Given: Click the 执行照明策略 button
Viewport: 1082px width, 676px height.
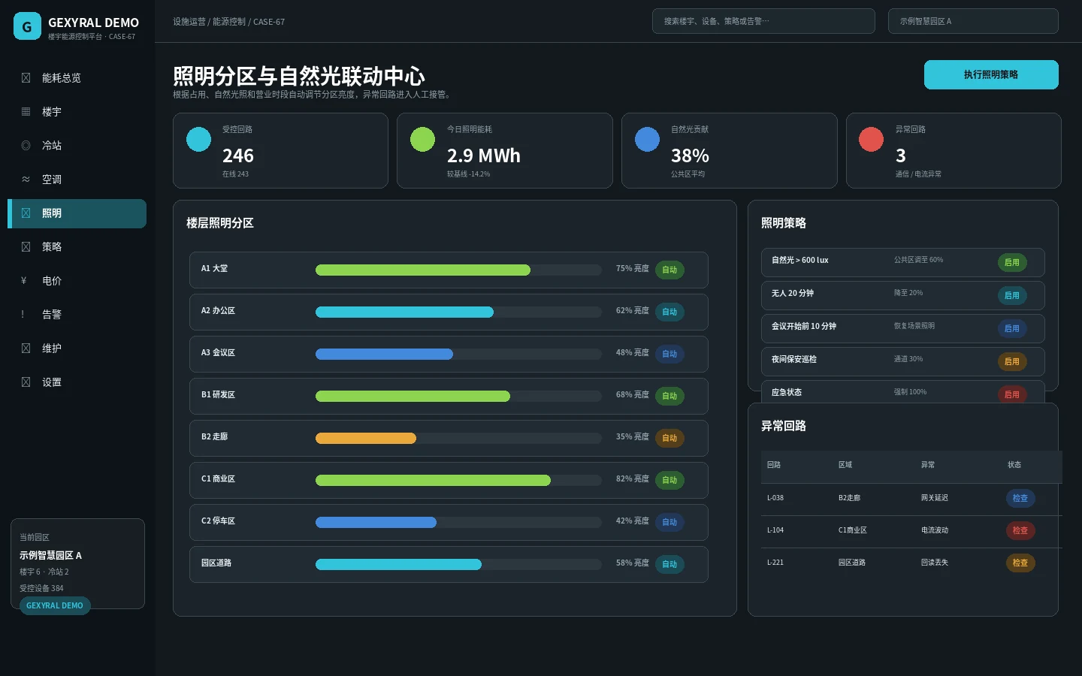Looking at the screenshot, I should click(991, 75).
